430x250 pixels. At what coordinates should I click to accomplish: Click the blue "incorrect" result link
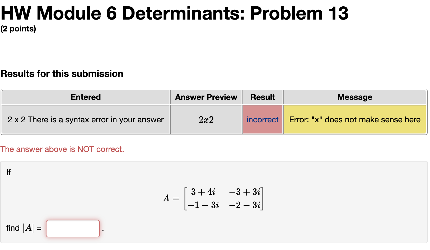click(x=262, y=119)
